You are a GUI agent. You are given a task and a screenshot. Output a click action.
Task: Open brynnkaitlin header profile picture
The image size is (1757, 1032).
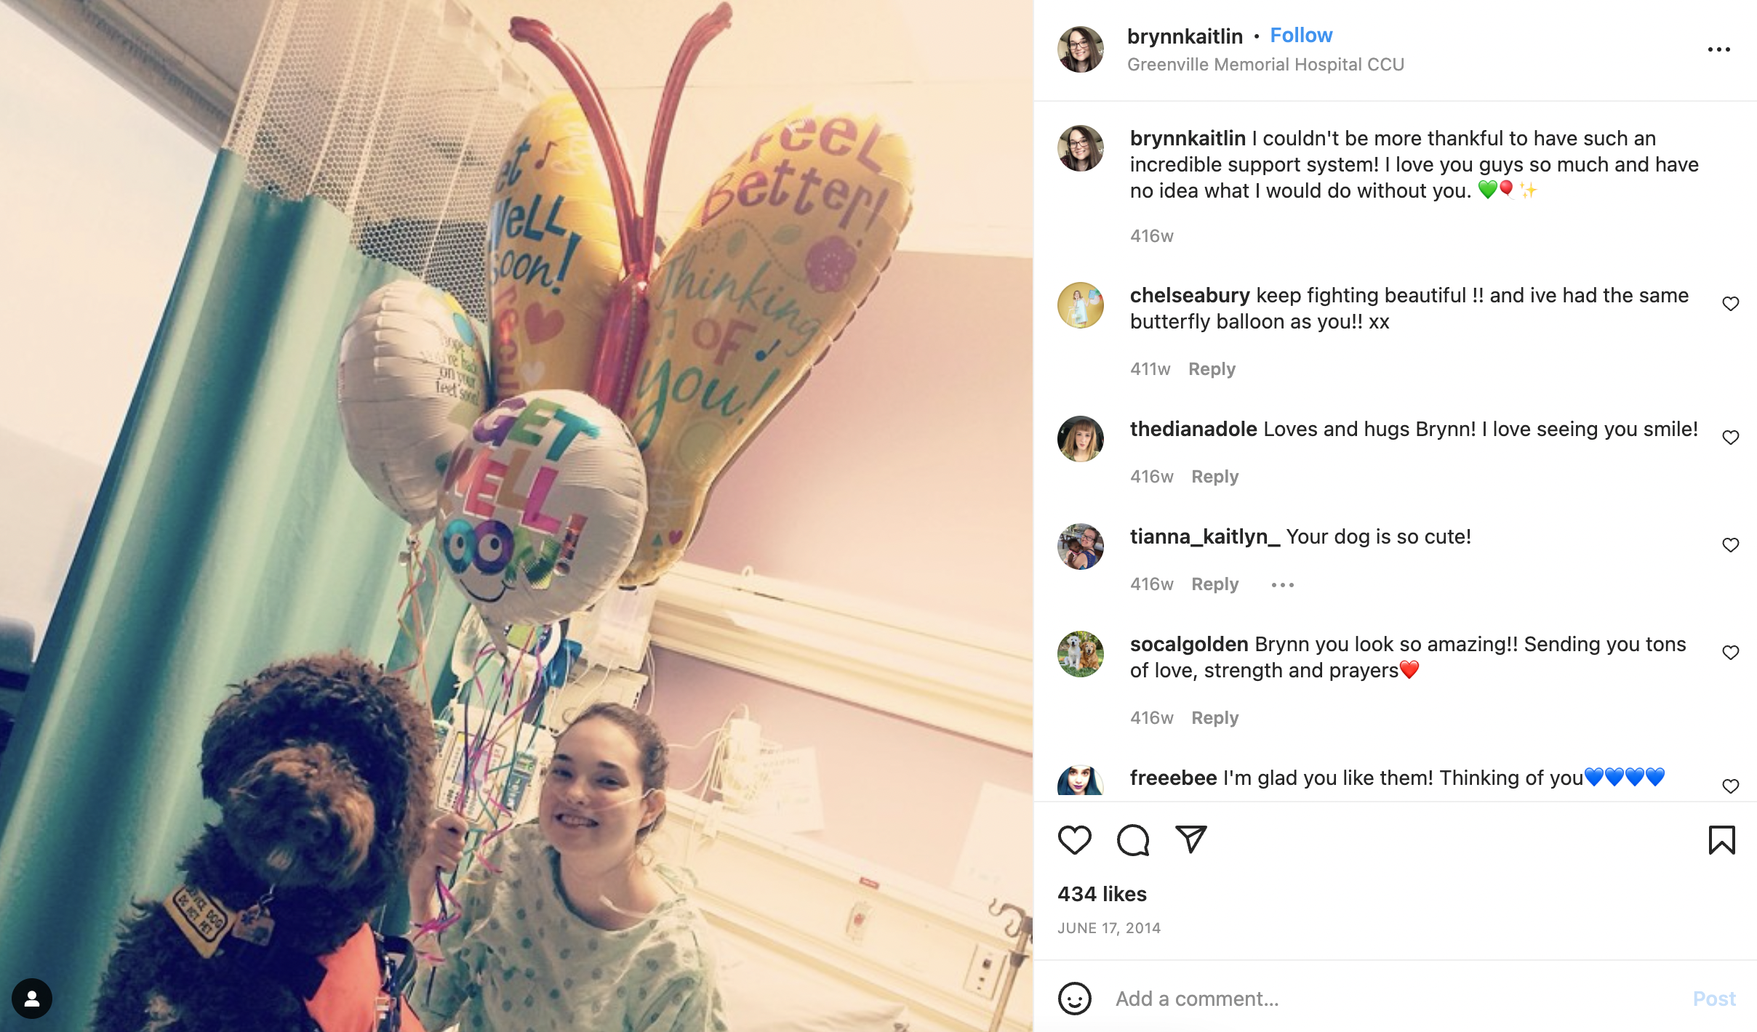tap(1080, 49)
